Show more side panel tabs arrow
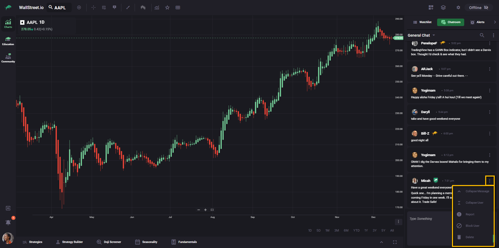 click(495, 22)
